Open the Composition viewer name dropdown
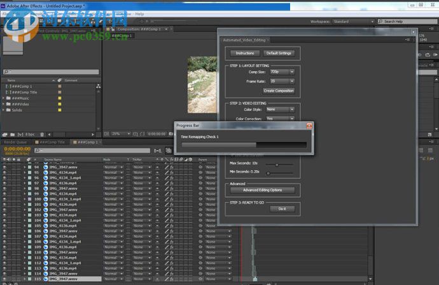439x285 pixels. 166,29
